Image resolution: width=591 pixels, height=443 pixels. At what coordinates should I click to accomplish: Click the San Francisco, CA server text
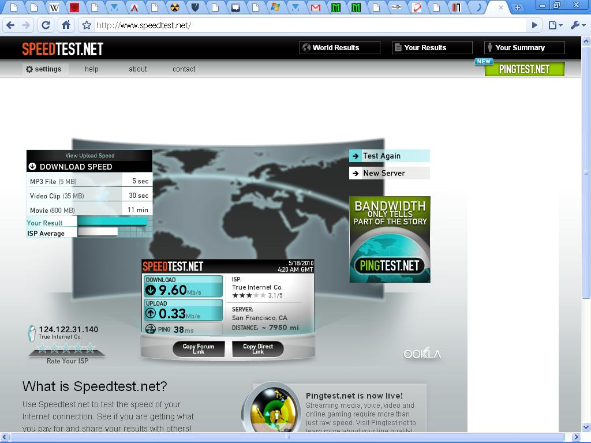260,318
